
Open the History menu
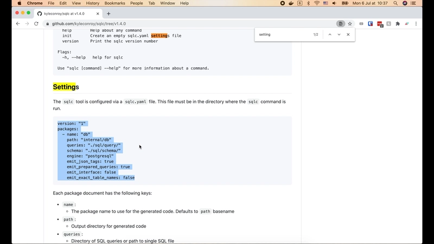click(x=92, y=3)
